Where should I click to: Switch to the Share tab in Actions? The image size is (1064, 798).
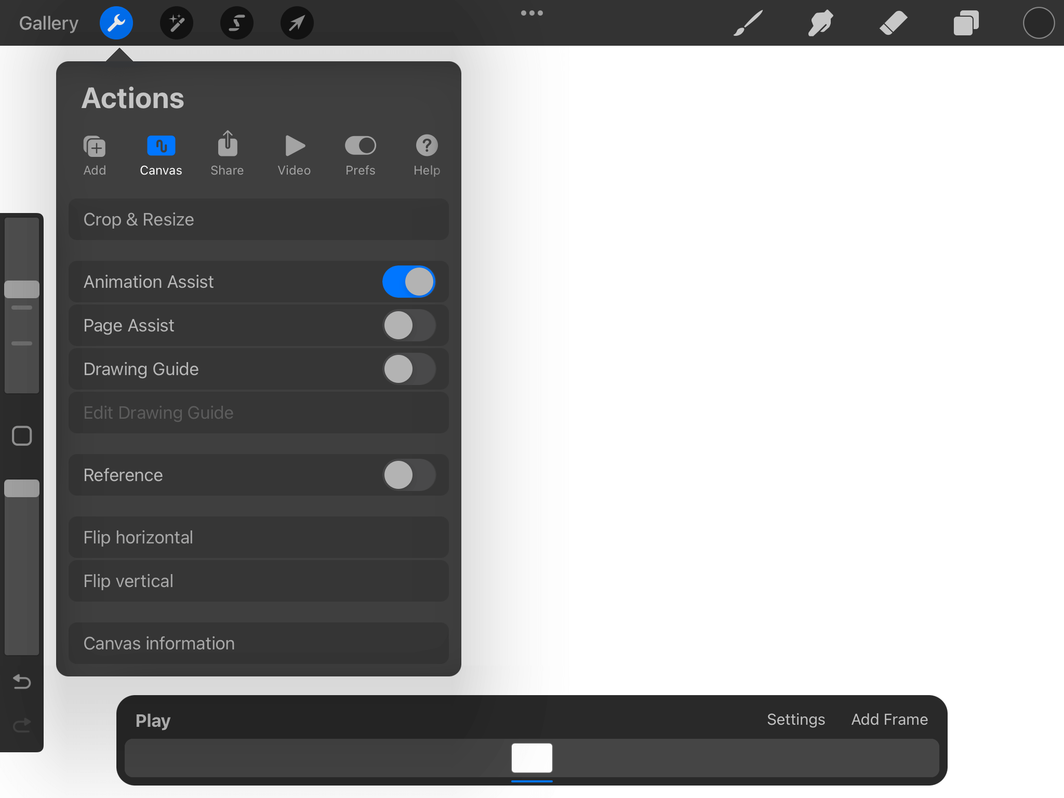coord(227,154)
